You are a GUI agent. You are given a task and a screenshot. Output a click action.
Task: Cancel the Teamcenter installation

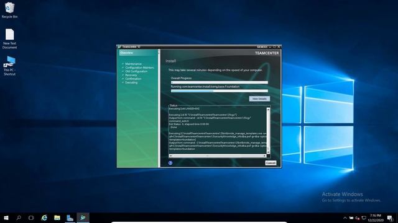click(271, 163)
